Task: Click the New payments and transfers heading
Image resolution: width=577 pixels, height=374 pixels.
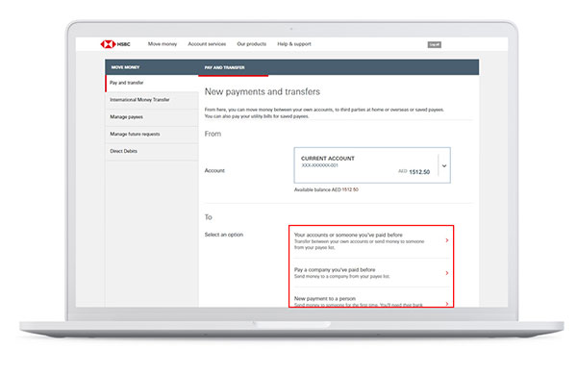Action: pyautogui.click(x=262, y=92)
